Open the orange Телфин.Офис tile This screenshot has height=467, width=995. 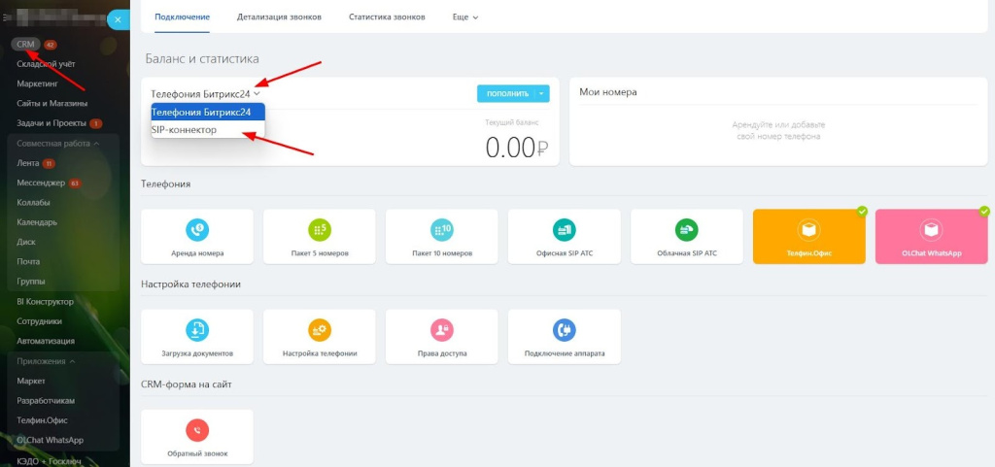808,237
